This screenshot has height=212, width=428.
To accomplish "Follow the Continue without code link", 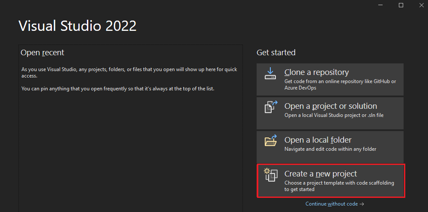I will click(x=335, y=204).
